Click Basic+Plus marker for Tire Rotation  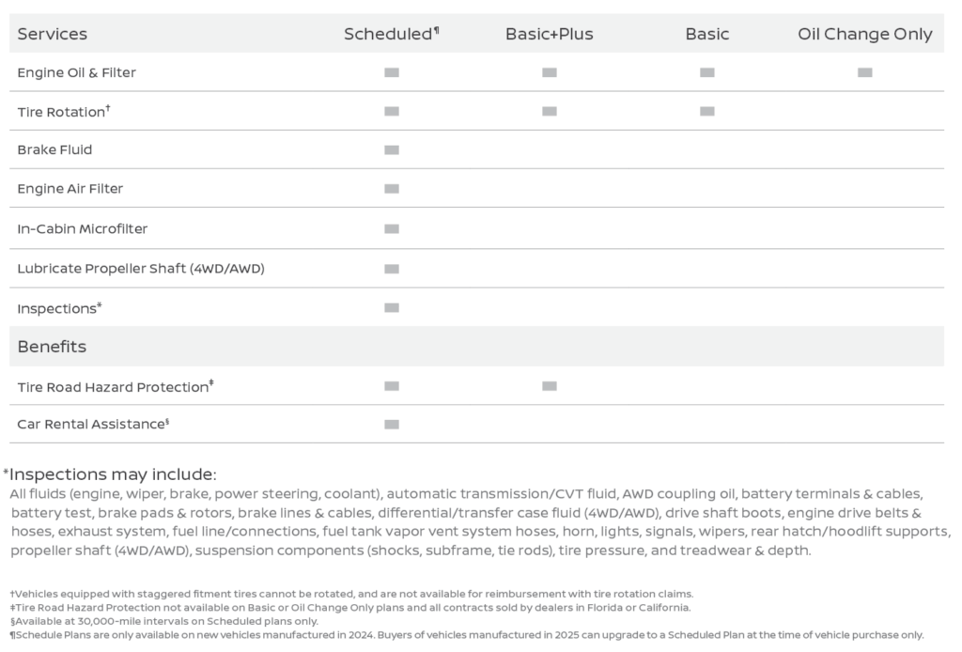pos(550,111)
